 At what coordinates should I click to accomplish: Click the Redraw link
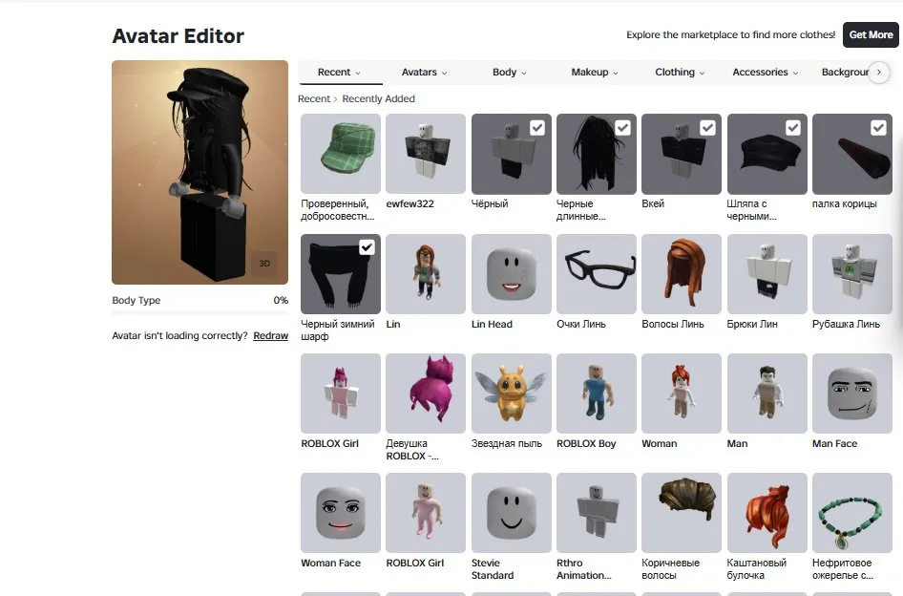[x=271, y=335]
